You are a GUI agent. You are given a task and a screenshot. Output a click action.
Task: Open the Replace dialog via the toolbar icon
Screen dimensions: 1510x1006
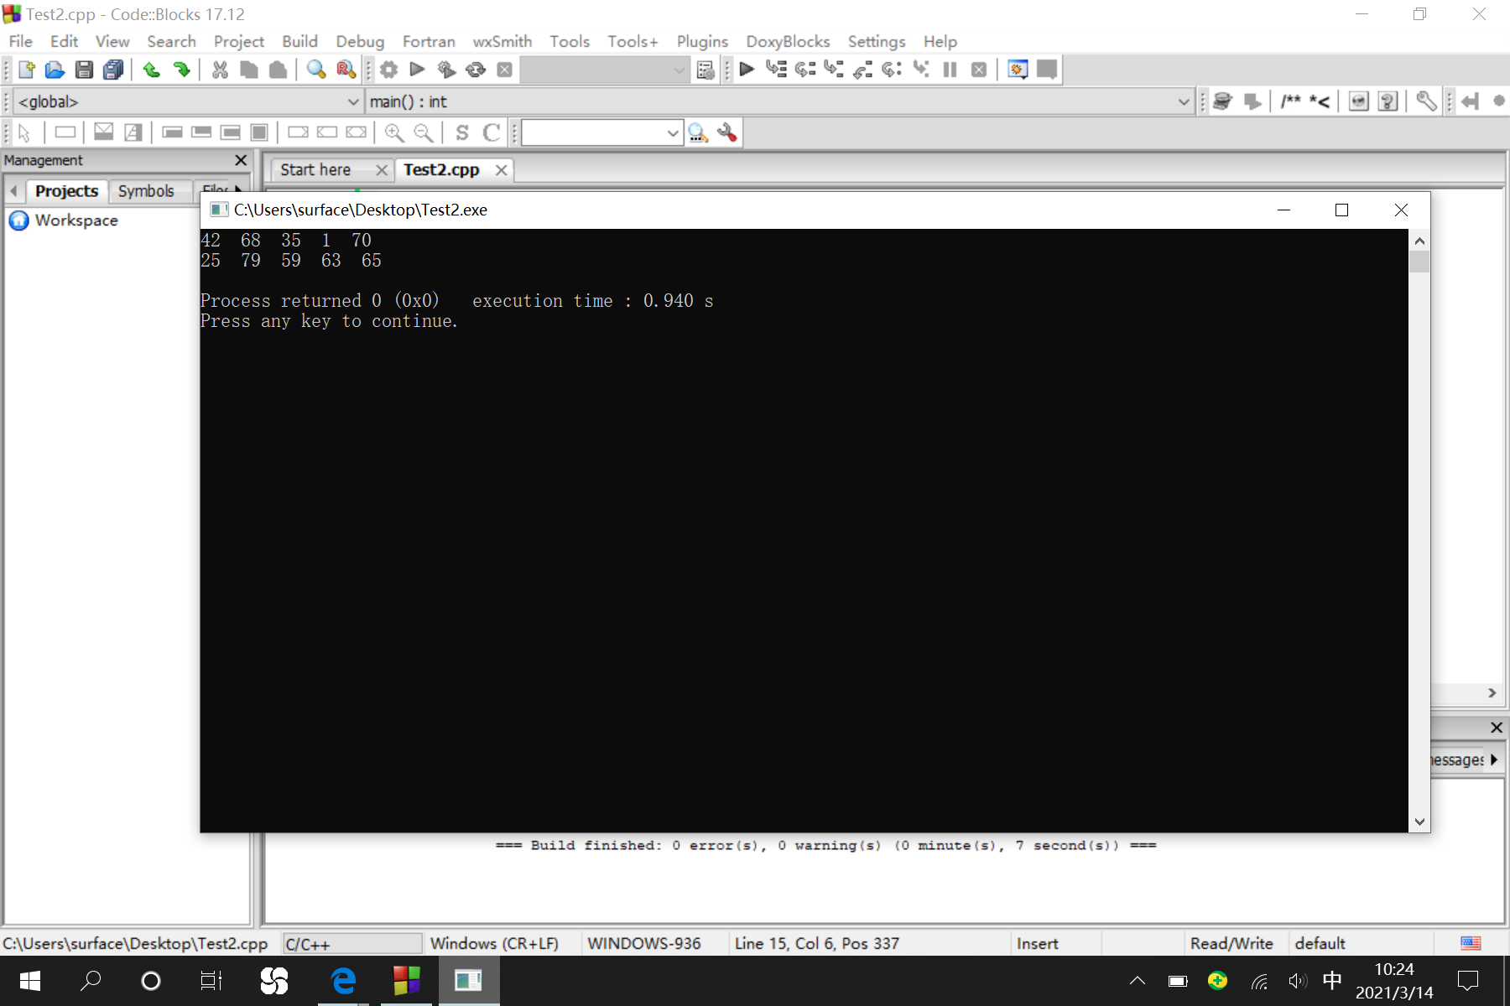(346, 70)
